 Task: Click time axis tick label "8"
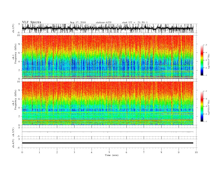pos(161,152)
